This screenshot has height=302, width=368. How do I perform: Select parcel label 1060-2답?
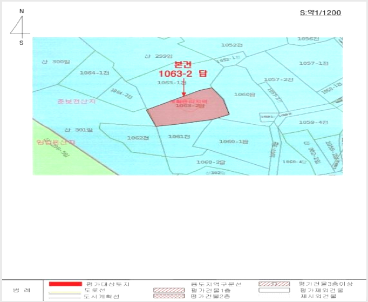tap(211, 162)
